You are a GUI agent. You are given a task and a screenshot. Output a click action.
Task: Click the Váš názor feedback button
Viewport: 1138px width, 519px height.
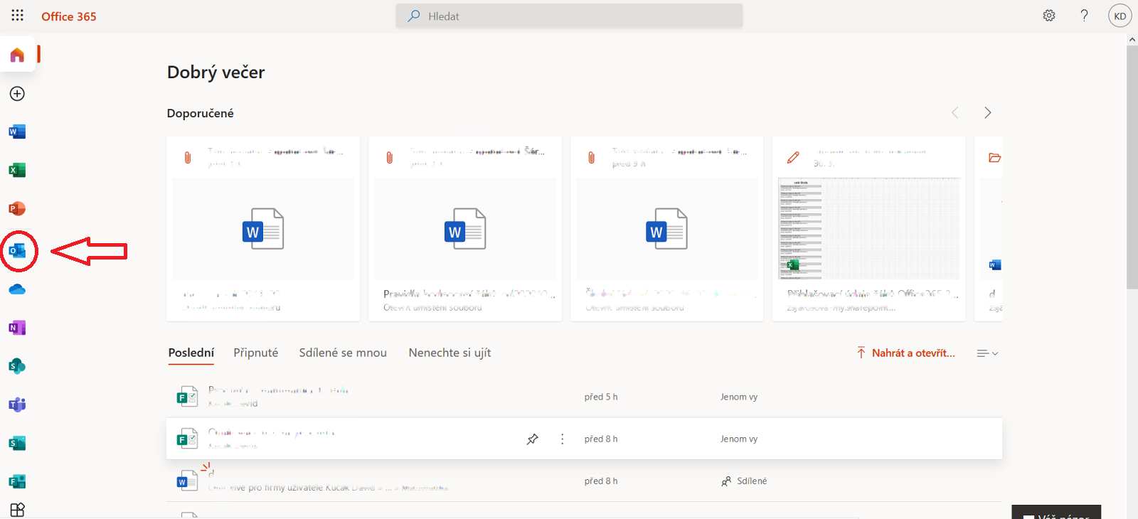click(1056, 513)
